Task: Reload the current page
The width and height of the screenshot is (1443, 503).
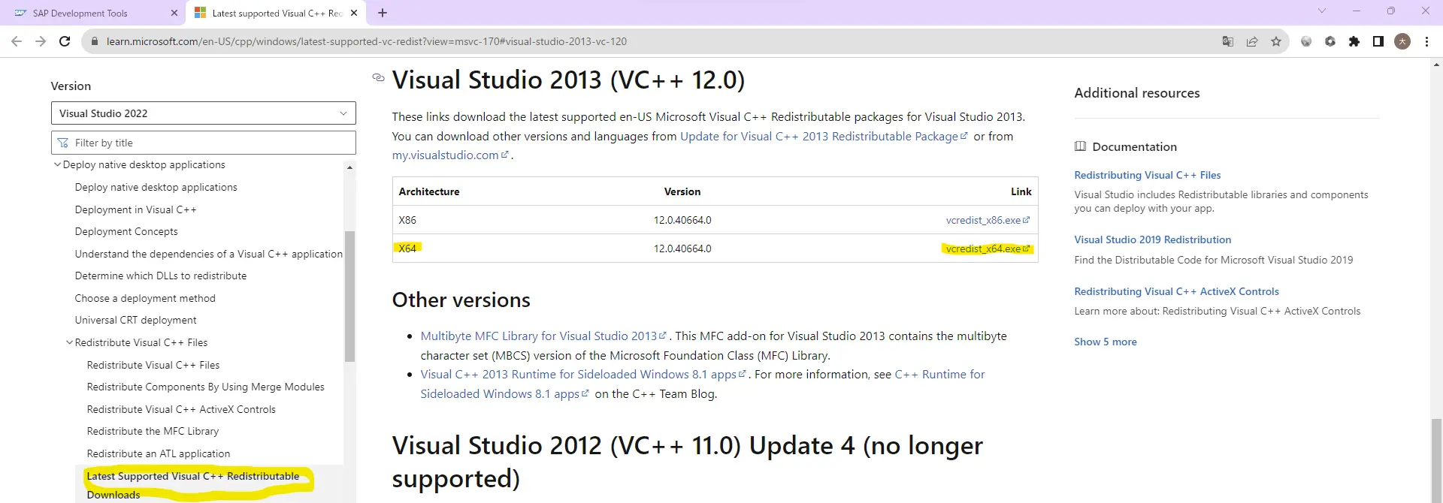Action: click(x=65, y=41)
